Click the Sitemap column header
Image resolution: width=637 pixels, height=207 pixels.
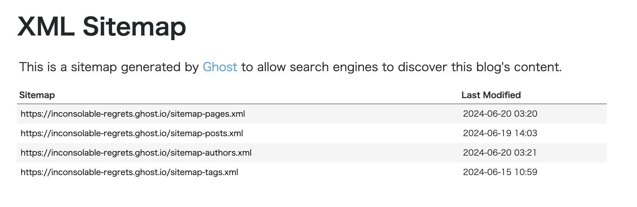[x=37, y=95]
